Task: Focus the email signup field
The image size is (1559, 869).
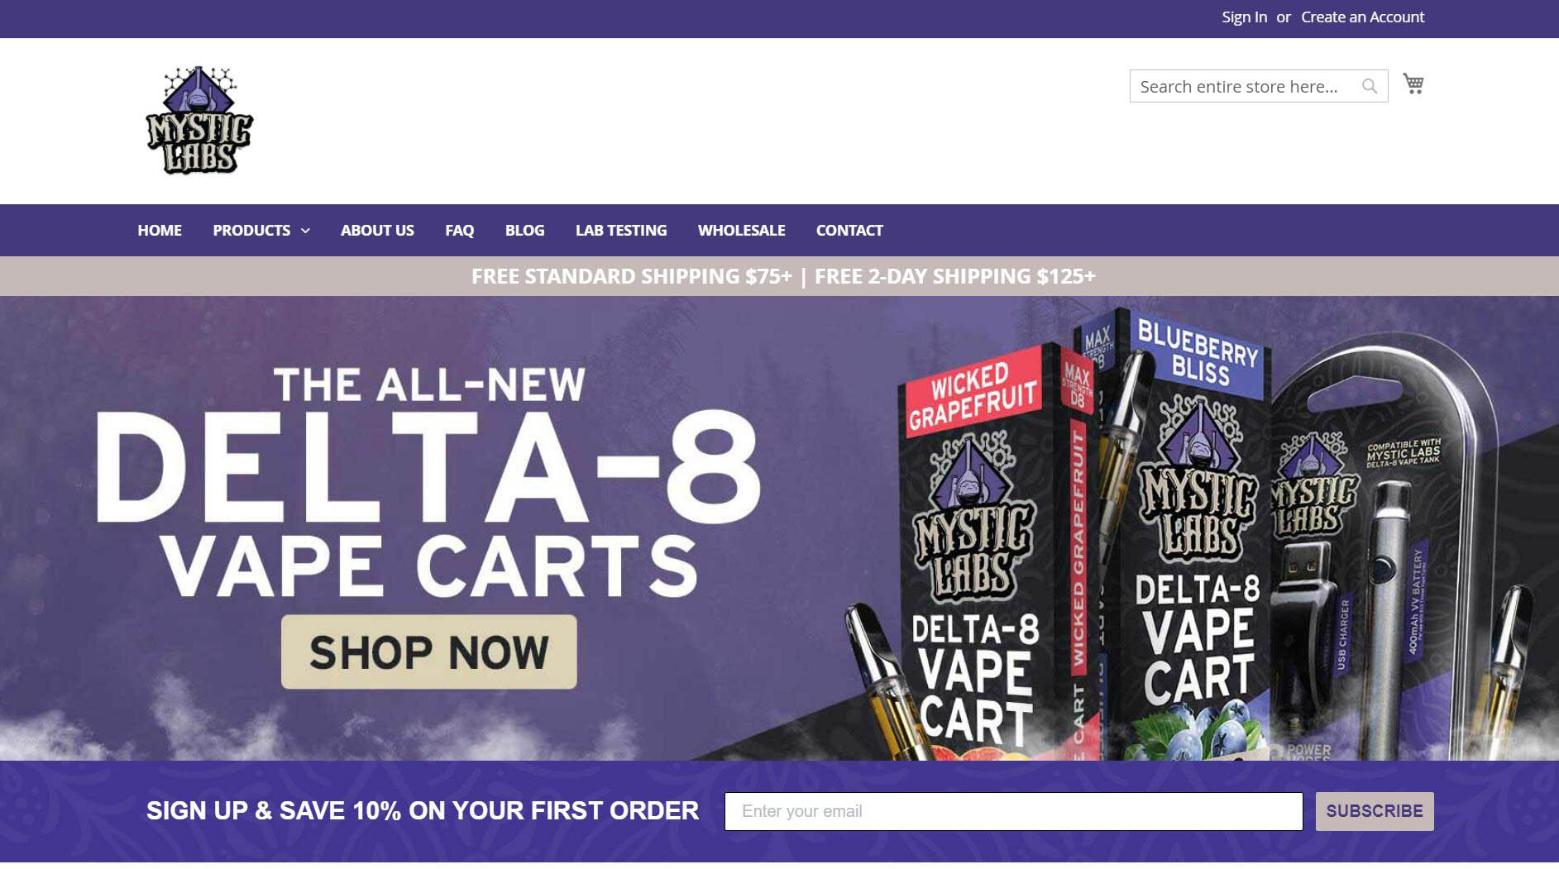Action: pos(1014,811)
